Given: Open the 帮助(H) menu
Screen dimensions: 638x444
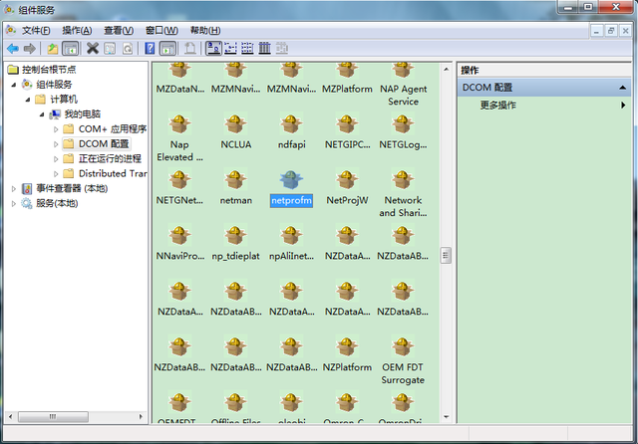Looking at the screenshot, I should (x=205, y=31).
